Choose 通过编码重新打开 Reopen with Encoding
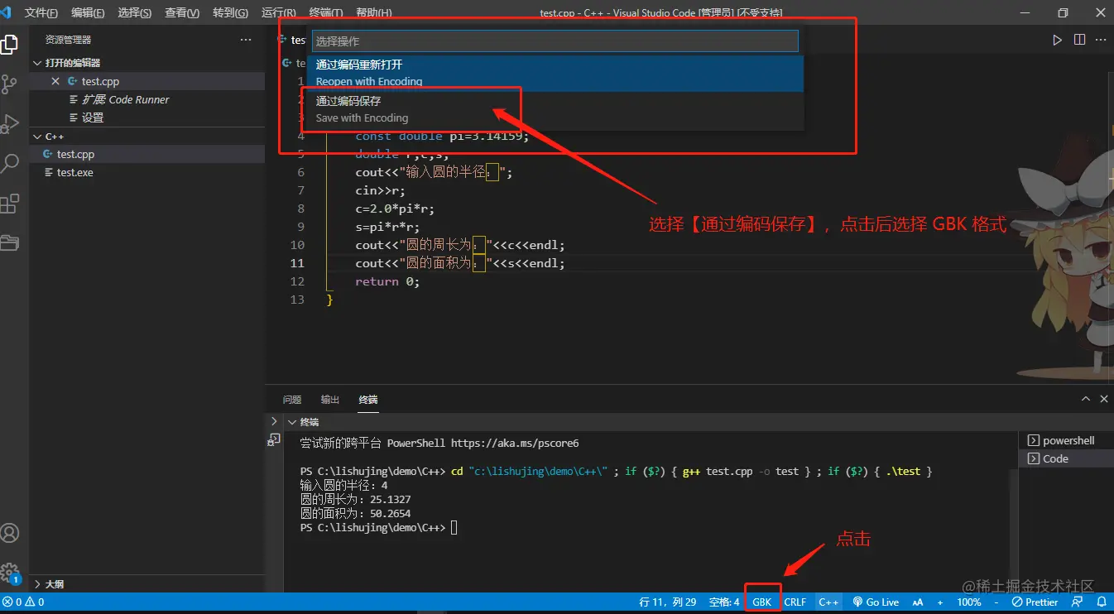 (x=555, y=73)
